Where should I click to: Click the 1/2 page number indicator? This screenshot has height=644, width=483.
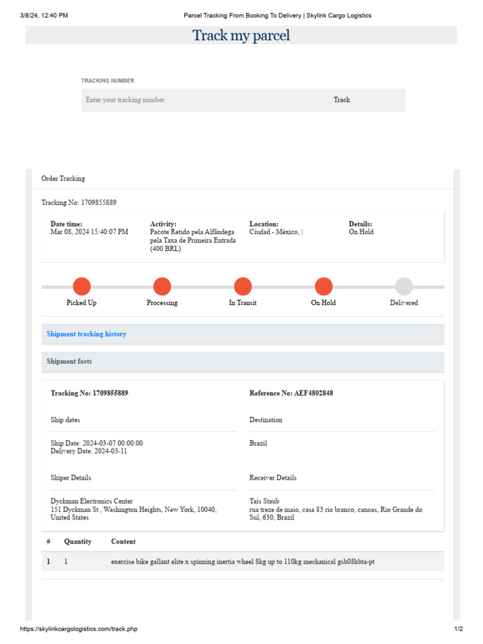pos(458,629)
